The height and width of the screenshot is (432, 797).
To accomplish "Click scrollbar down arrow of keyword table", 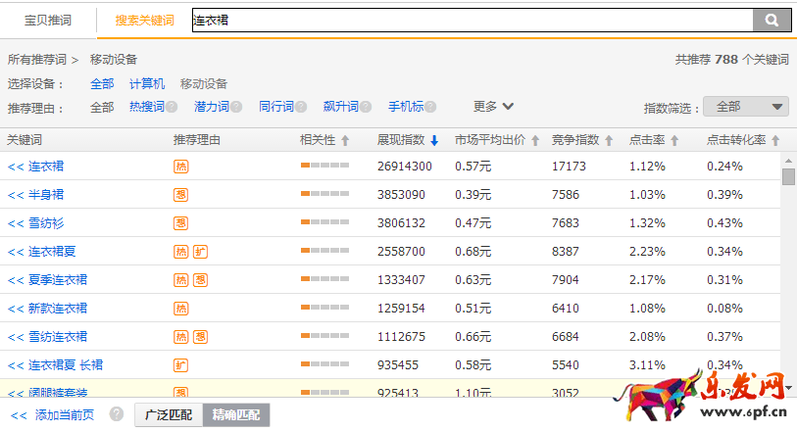I will (x=788, y=388).
